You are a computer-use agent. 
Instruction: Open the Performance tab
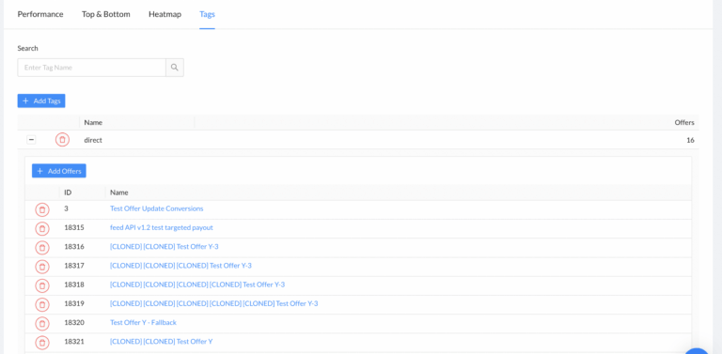point(40,14)
